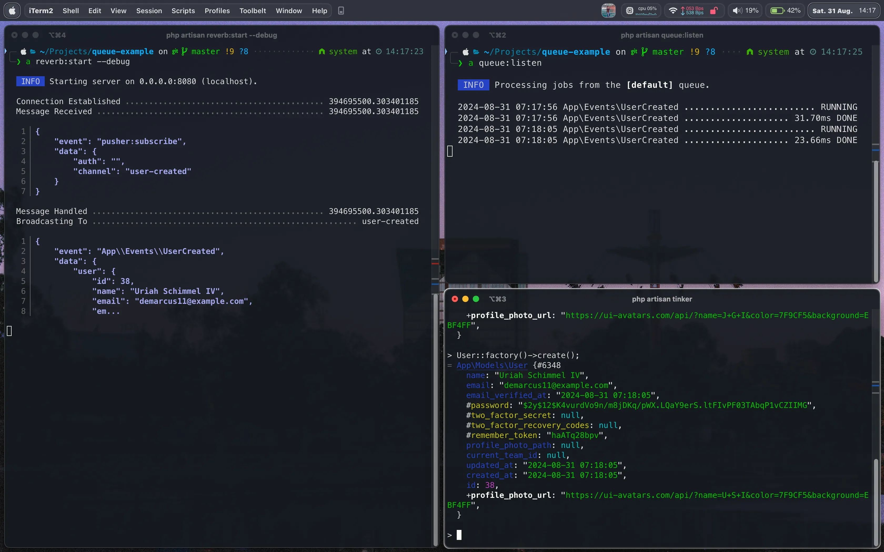Click the tinker prompt input cursor

point(459,535)
